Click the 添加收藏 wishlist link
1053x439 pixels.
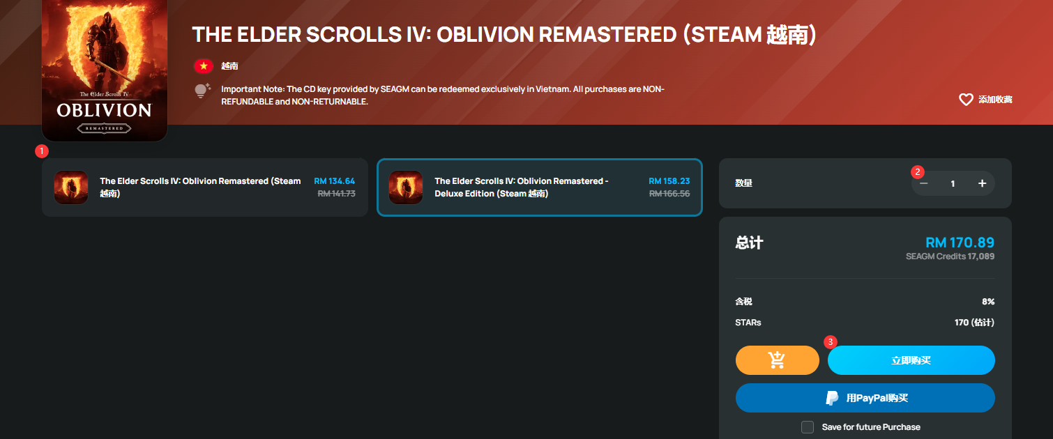click(x=995, y=100)
